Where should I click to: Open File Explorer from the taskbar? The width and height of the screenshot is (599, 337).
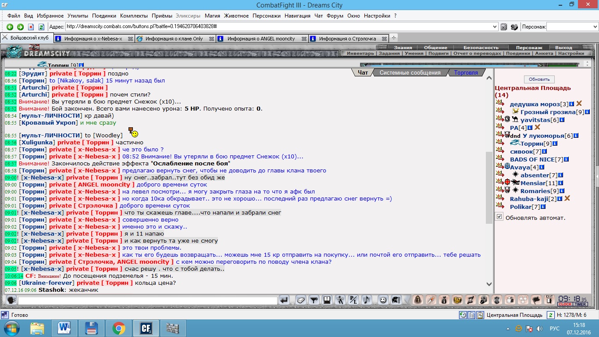[37, 328]
